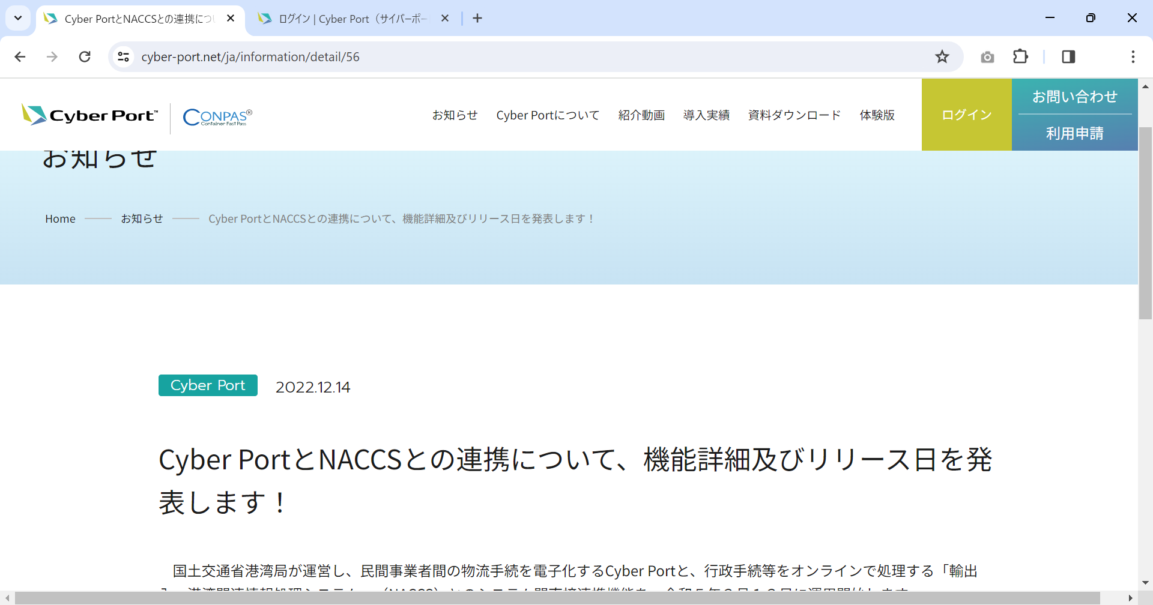The image size is (1153, 605).
Task: Click the お問い合わせ button
Action: [x=1074, y=97]
